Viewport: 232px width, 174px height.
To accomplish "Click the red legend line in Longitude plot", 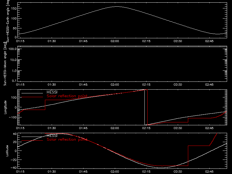I will (32, 97).
